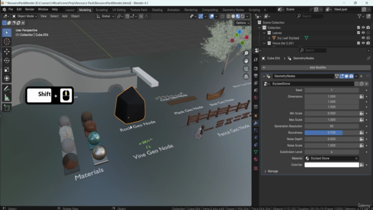Activate the Scale tool
This screenshot has height=210, width=373.
pyautogui.click(x=6, y=69)
